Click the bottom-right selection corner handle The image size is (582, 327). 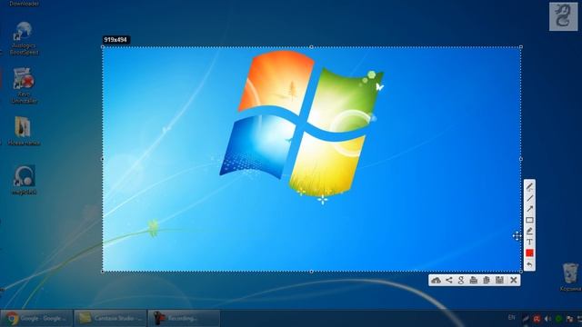[x=521, y=272]
